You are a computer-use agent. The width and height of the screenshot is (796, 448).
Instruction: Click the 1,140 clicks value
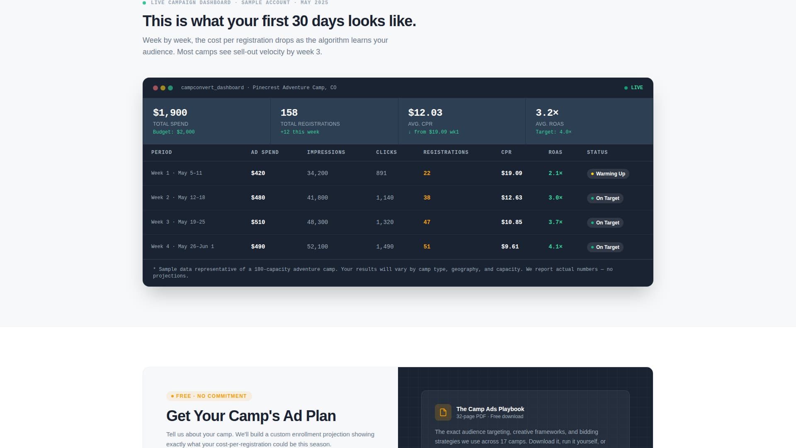385,198
